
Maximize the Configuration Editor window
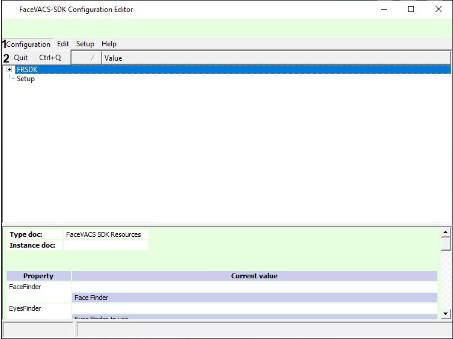pyautogui.click(x=411, y=9)
